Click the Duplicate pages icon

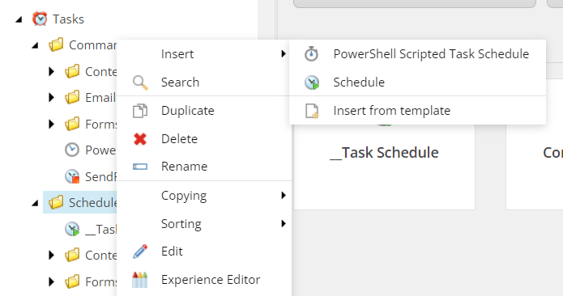(x=140, y=111)
